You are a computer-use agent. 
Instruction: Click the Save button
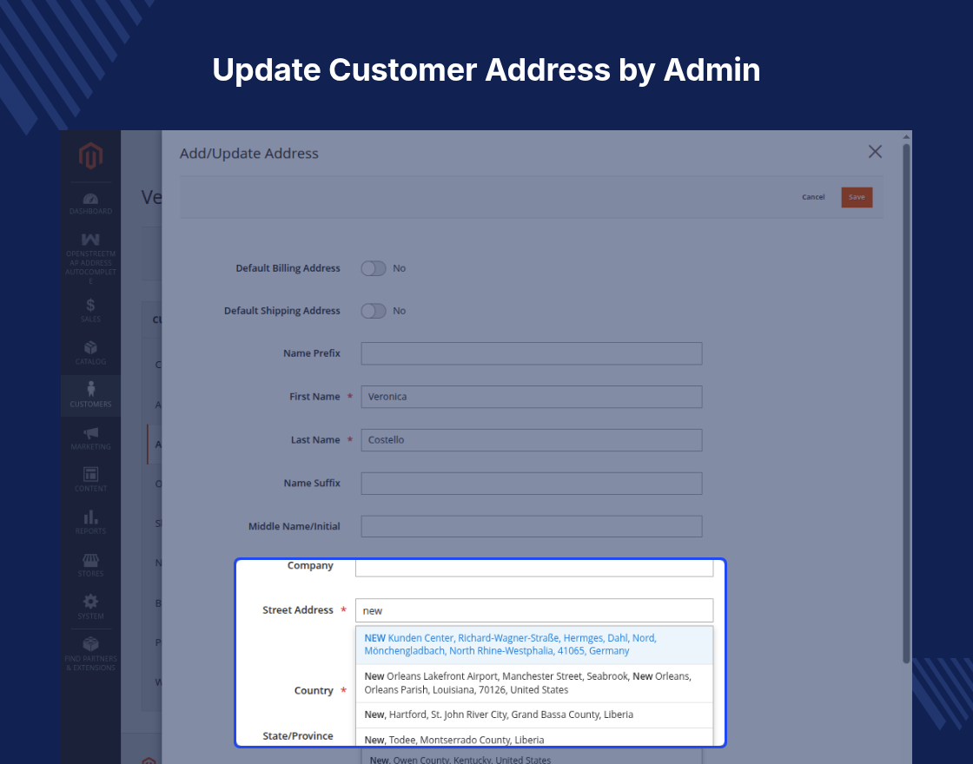[x=857, y=197]
